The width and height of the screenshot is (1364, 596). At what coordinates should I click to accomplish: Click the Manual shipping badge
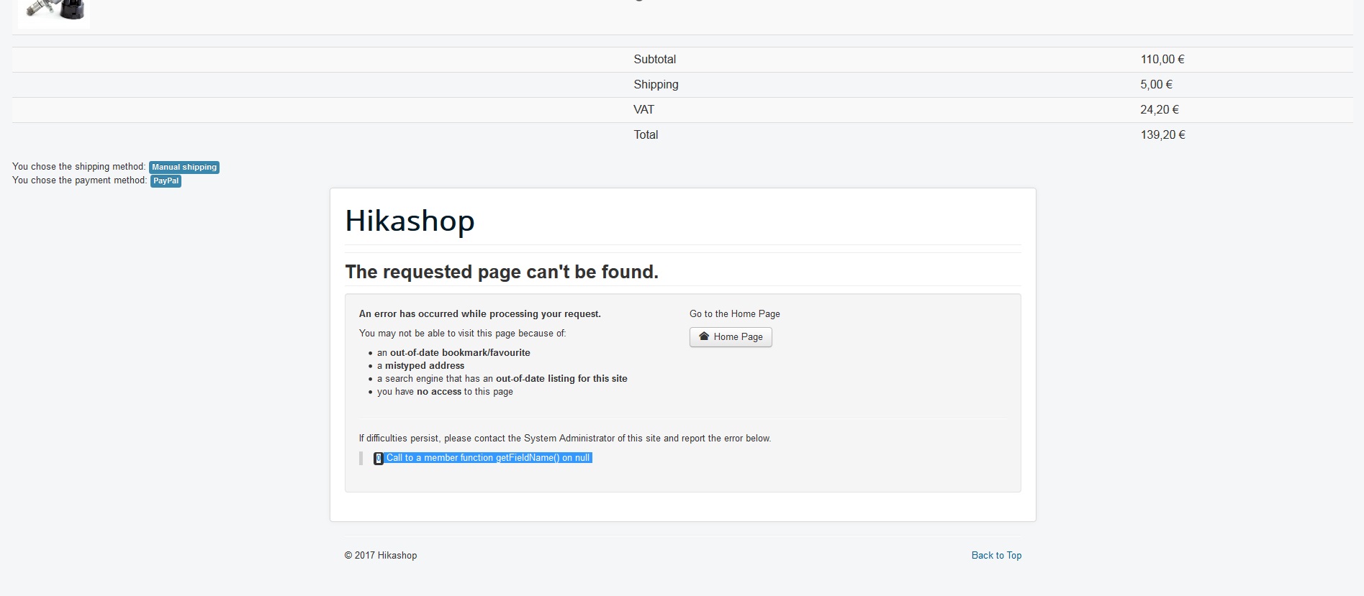pos(184,167)
